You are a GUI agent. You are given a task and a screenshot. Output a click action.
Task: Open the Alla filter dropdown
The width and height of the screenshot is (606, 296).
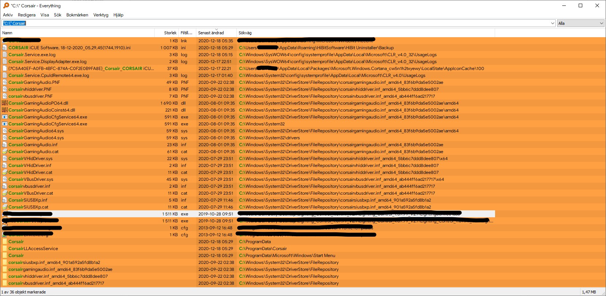click(581, 23)
